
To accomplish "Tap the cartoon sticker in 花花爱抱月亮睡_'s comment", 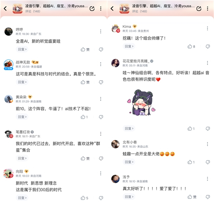I will (141, 103).
